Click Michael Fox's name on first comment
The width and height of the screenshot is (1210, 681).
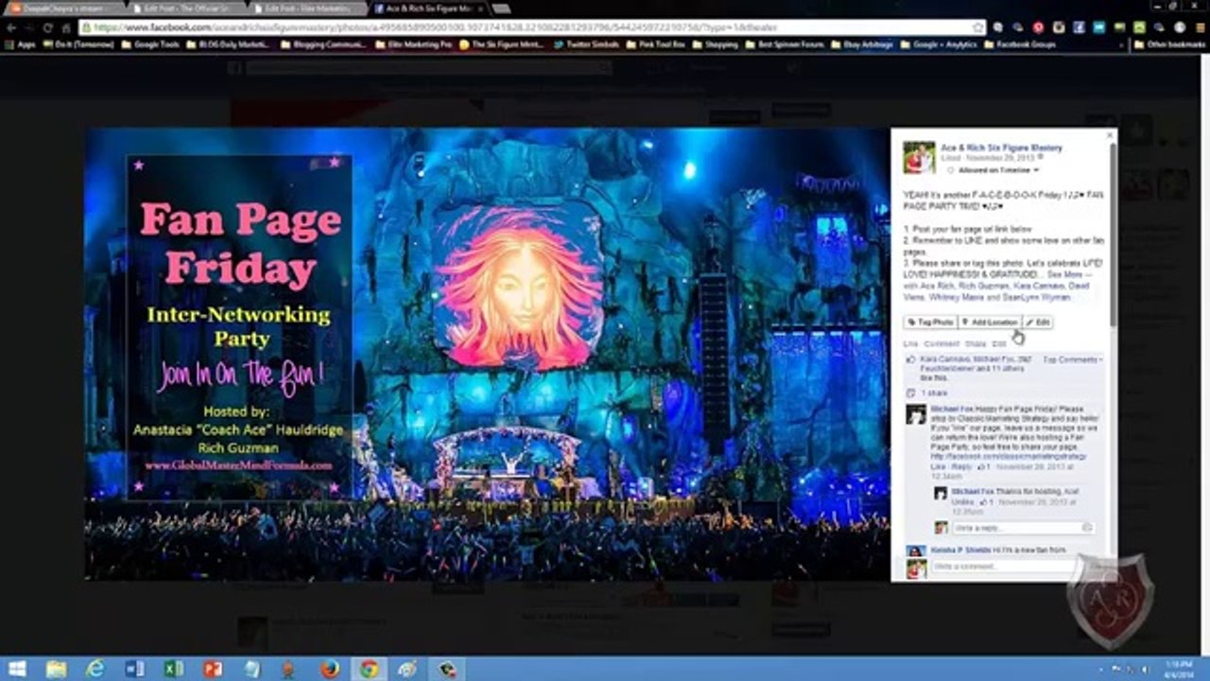coord(954,409)
